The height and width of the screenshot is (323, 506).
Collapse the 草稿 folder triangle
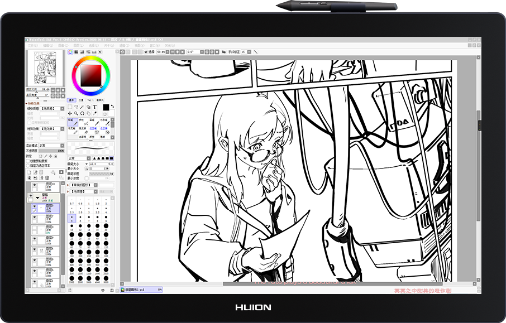tap(37, 197)
